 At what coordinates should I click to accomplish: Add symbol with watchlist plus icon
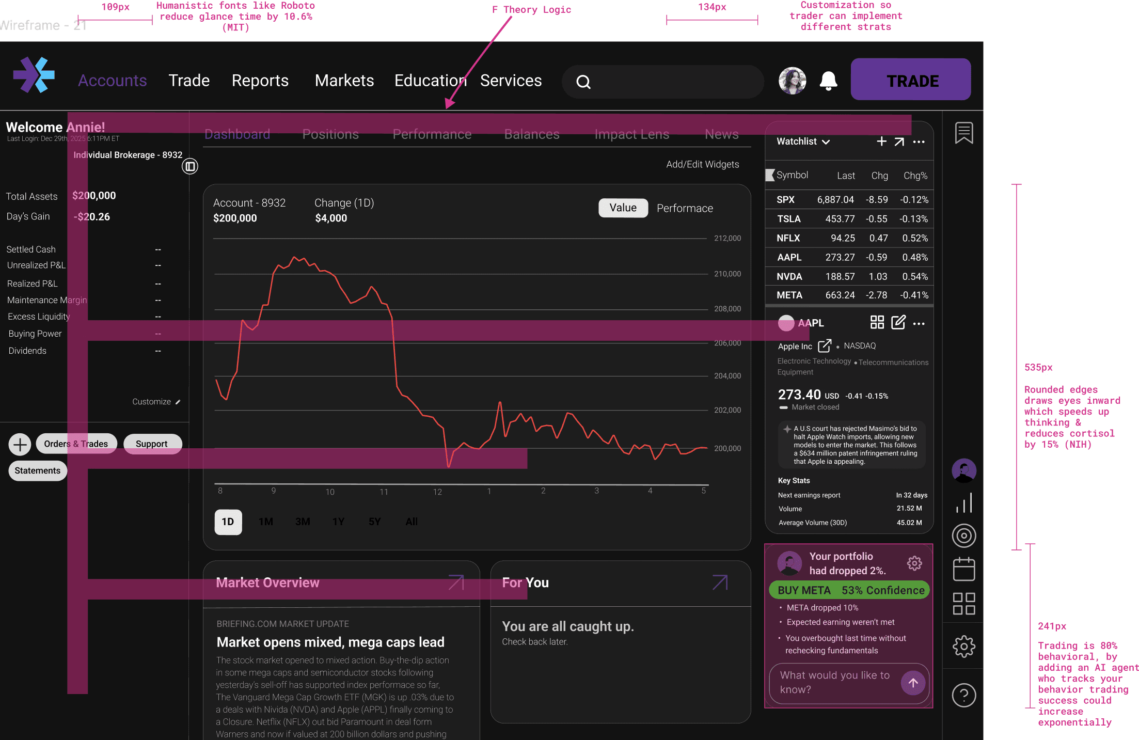881,141
